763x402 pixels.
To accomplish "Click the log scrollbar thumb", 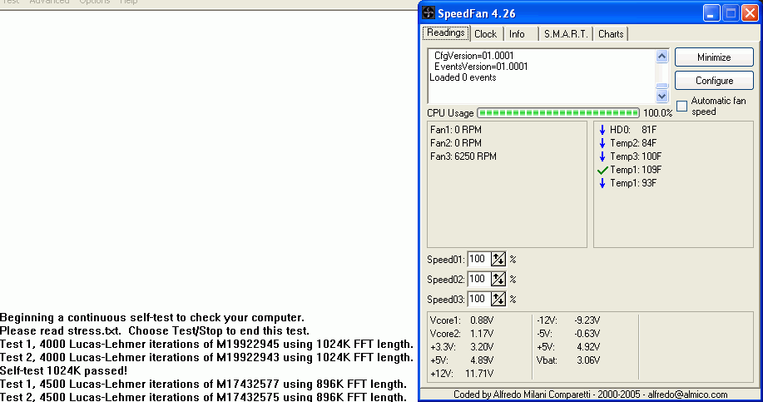I will click(661, 86).
